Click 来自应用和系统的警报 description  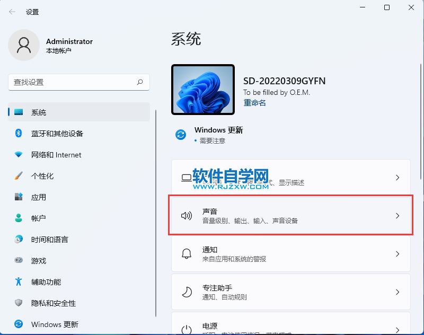pos(234,259)
